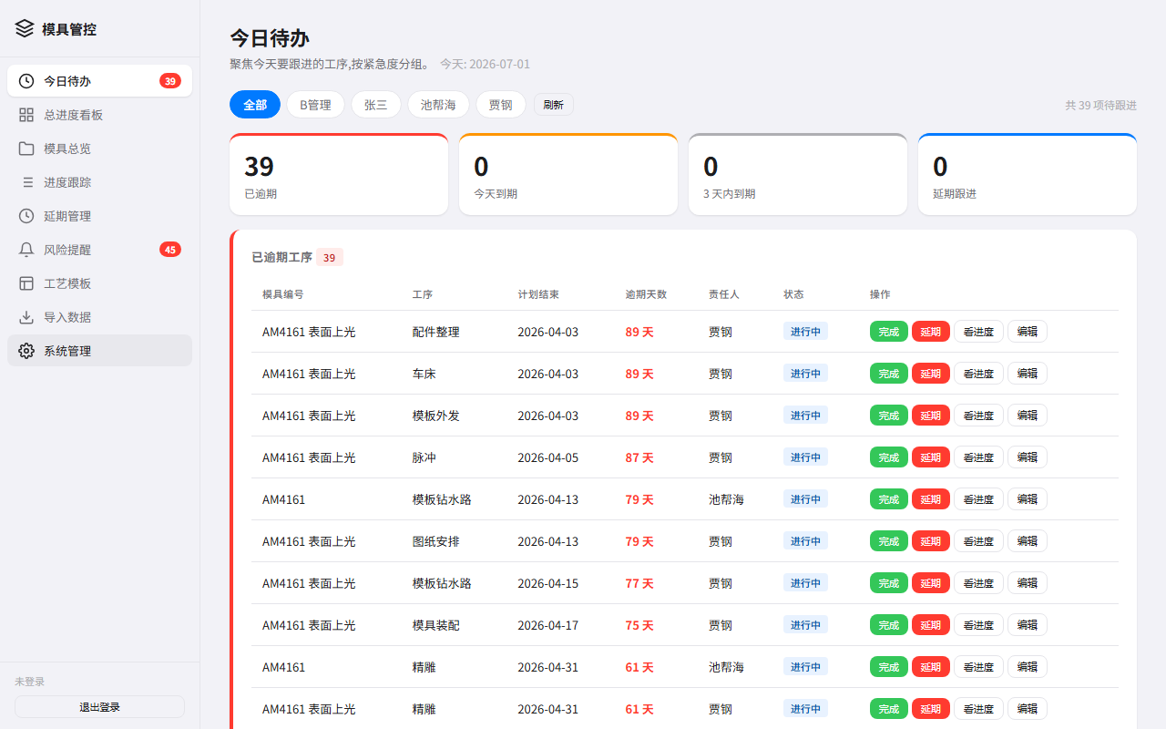Screen dimensions: 1166x729
Task: Click the 3 天内到期 summary card
Action: [798, 174]
